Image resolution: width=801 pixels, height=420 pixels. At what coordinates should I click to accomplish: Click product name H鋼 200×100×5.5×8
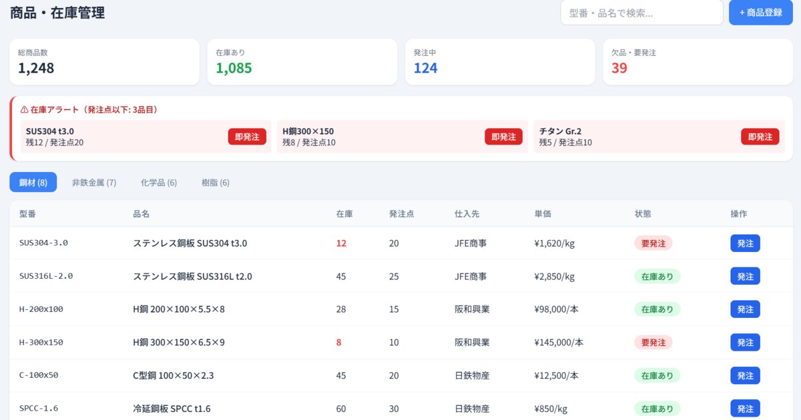[x=179, y=309]
